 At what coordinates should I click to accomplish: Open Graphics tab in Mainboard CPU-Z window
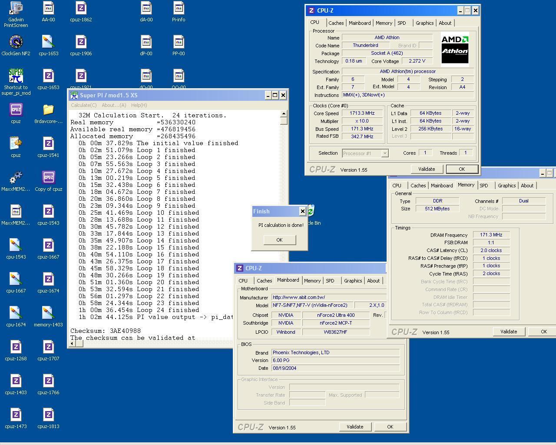coord(353,281)
